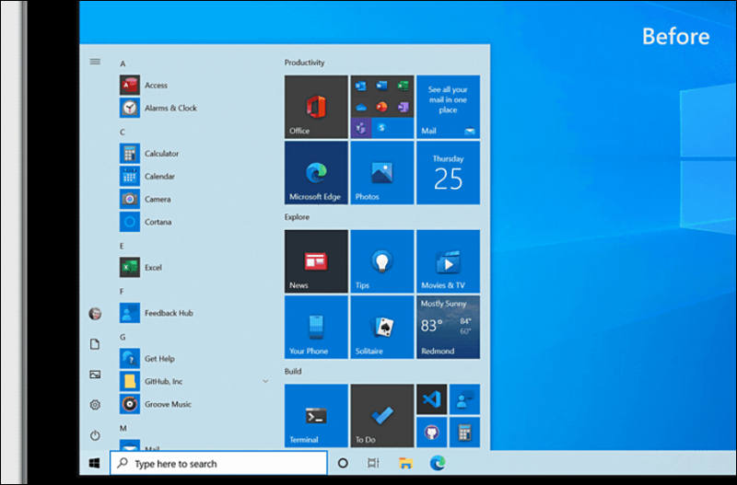The width and height of the screenshot is (737, 485).
Task: Open the Mail live tile
Action: [x=448, y=107]
